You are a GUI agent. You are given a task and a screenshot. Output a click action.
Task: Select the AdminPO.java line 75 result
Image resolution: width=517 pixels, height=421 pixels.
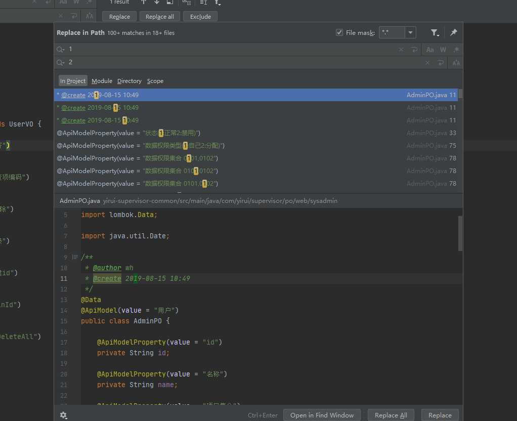point(256,146)
